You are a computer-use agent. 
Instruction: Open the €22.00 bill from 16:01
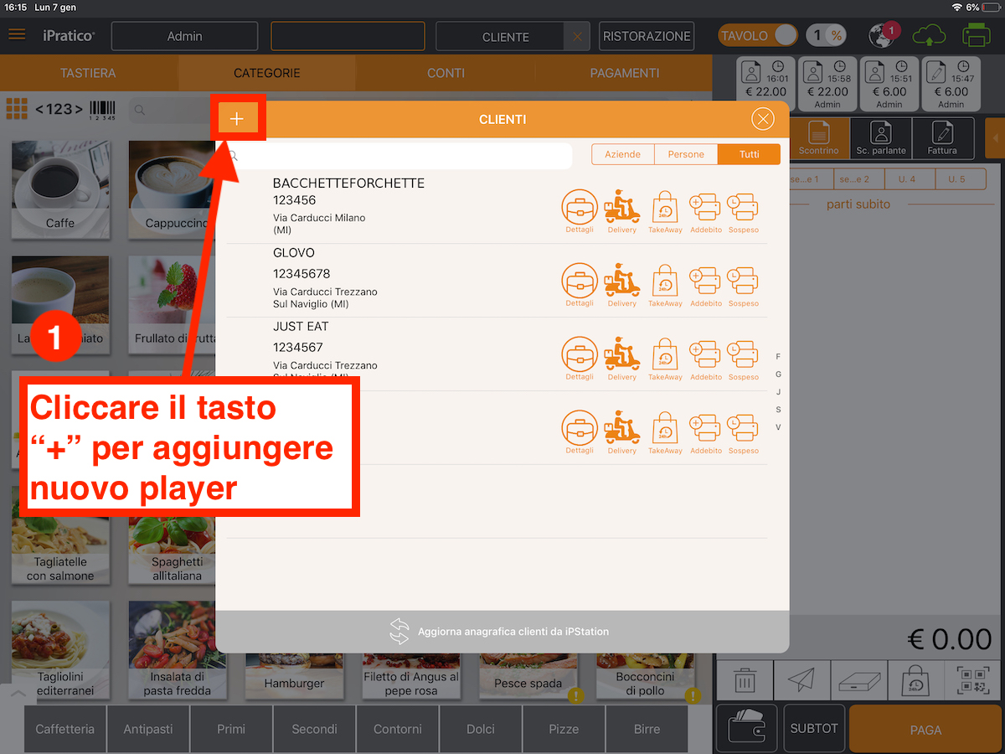(765, 84)
